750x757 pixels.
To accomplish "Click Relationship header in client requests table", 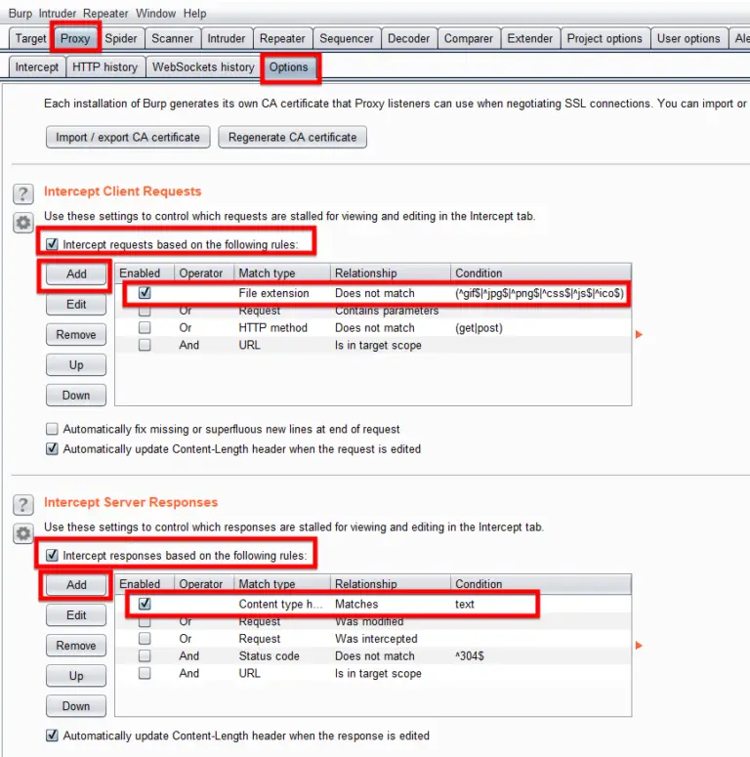I will [391, 273].
